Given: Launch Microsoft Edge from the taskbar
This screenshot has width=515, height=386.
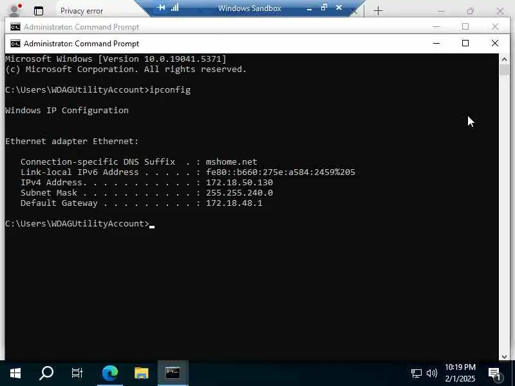Looking at the screenshot, I should click(110, 373).
